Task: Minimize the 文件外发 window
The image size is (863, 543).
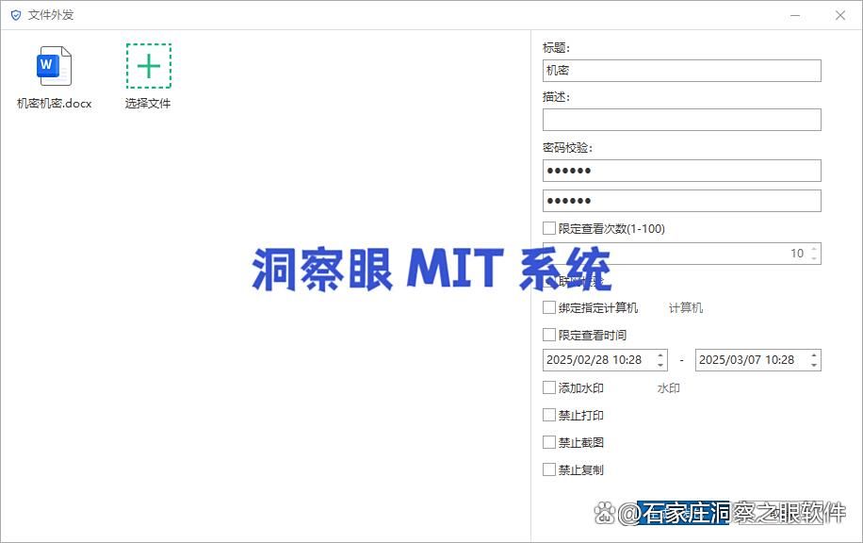Action: click(795, 15)
